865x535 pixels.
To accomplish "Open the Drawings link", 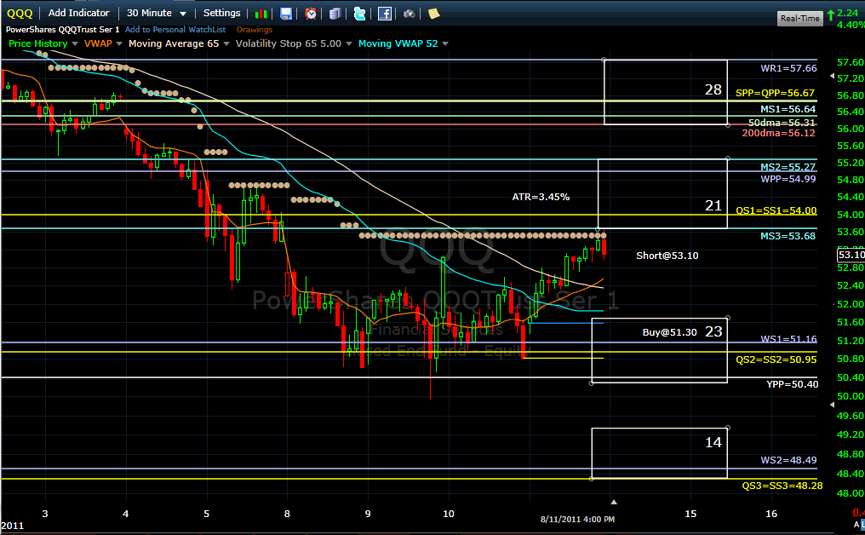I will point(255,29).
